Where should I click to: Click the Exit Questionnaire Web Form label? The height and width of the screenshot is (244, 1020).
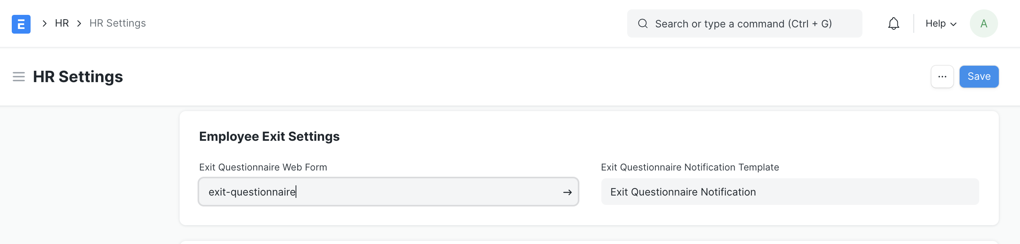coord(263,167)
